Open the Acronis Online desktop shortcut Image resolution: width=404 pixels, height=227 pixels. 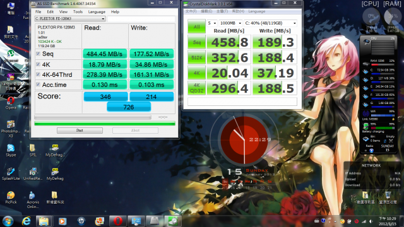33,200
